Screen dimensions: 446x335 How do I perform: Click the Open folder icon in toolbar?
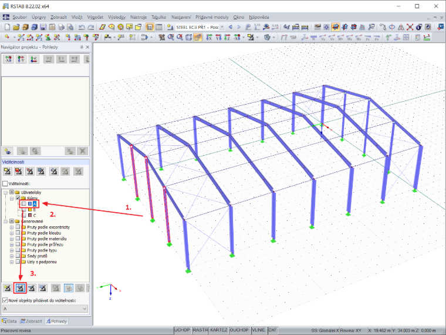(x=16, y=27)
